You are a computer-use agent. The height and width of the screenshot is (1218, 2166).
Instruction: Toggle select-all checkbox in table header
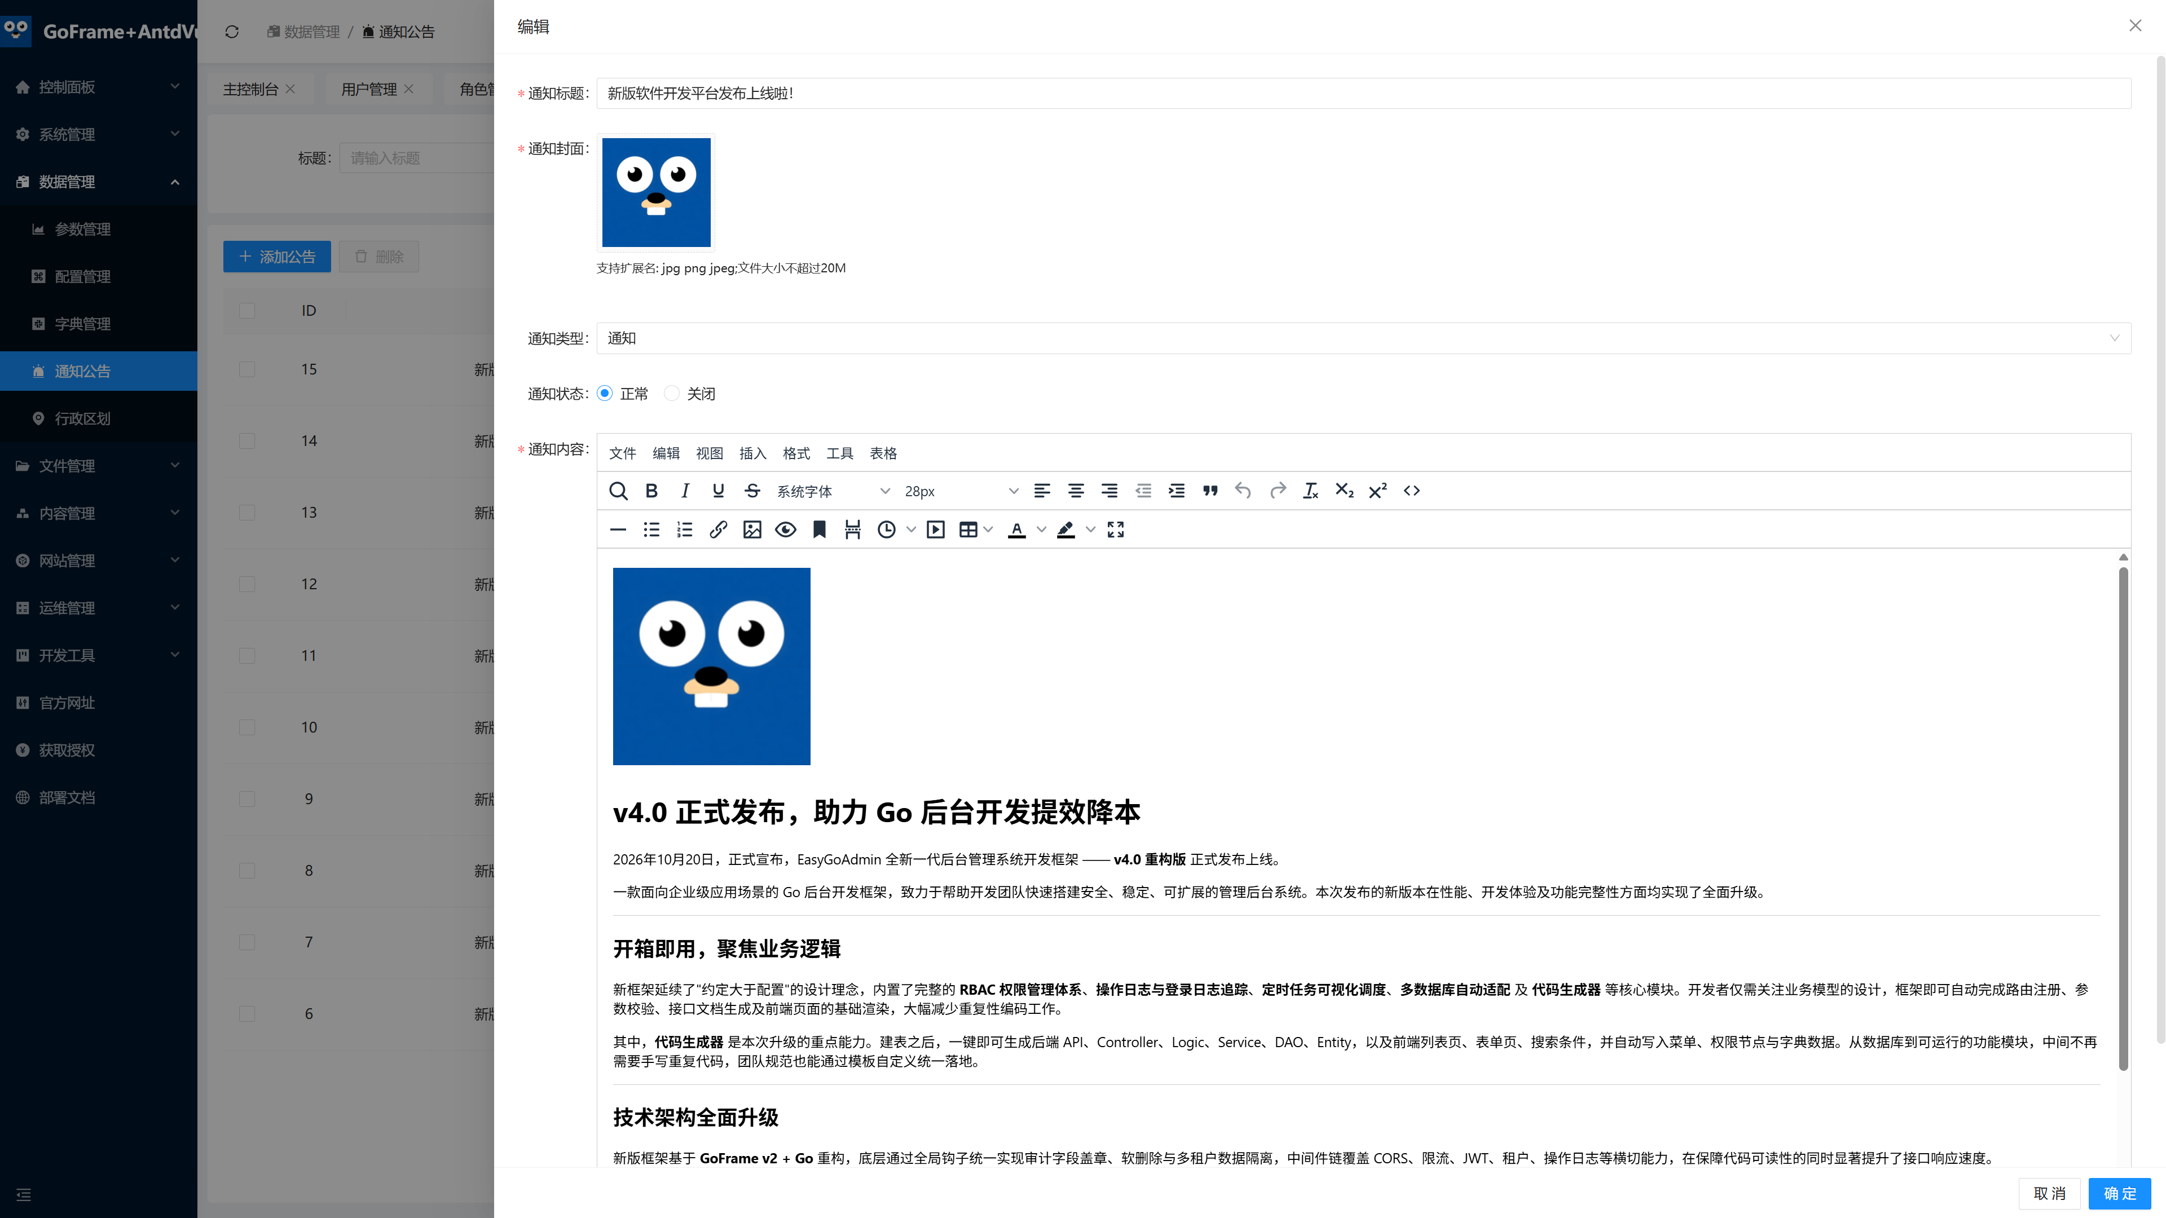pyautogui.click(x=246, y=311)
